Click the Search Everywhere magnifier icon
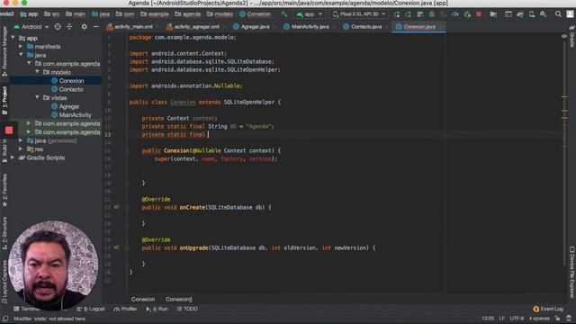 [x=558, y=14]
